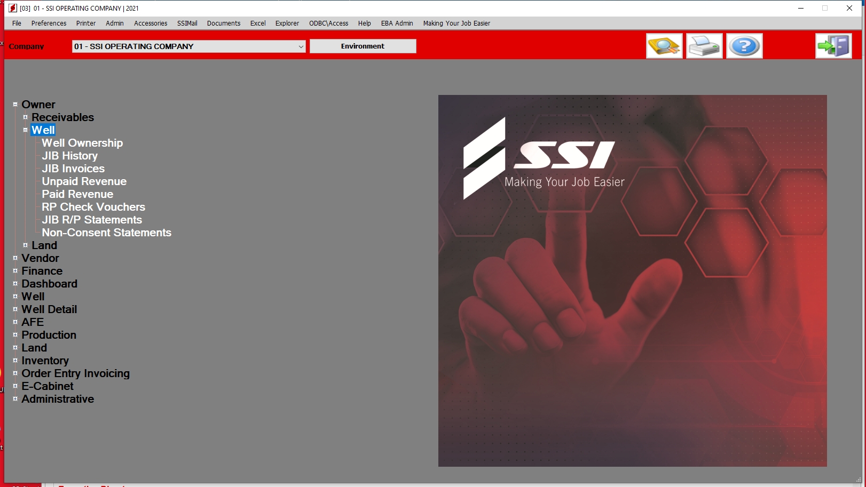
Task: Expand the Well Detail node
Action: (x=15, y=309)
